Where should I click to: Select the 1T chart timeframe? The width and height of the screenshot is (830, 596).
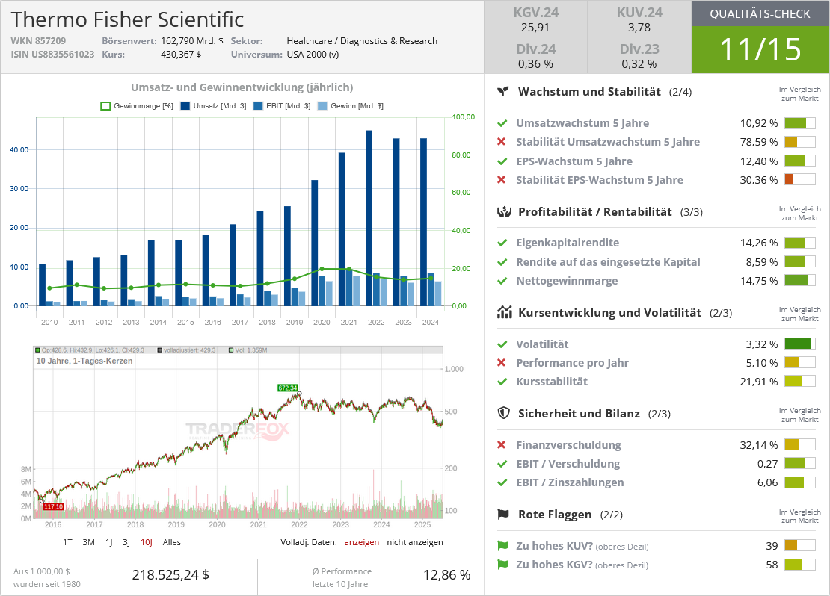(67, 542)
